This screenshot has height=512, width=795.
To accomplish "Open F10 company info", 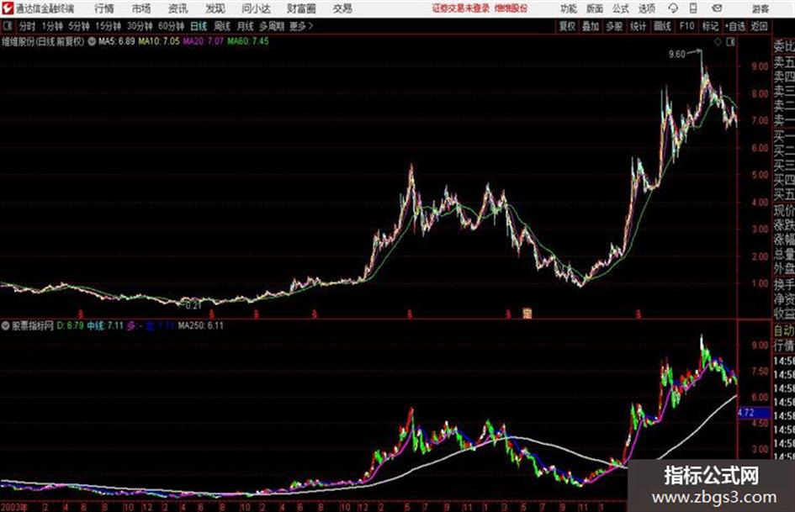I will point(687,26).
